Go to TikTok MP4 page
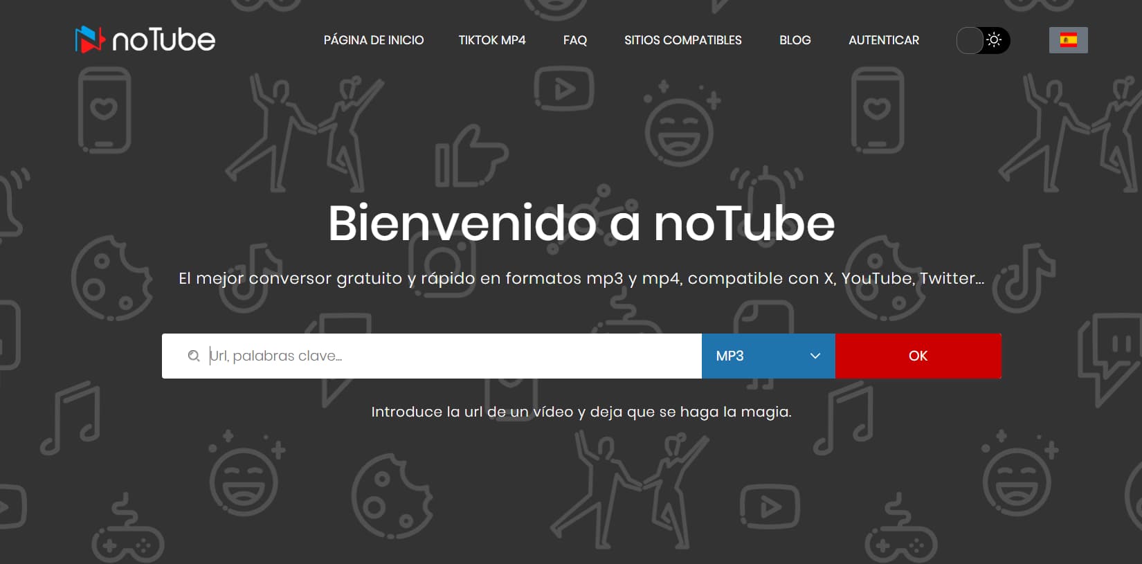 492,40
